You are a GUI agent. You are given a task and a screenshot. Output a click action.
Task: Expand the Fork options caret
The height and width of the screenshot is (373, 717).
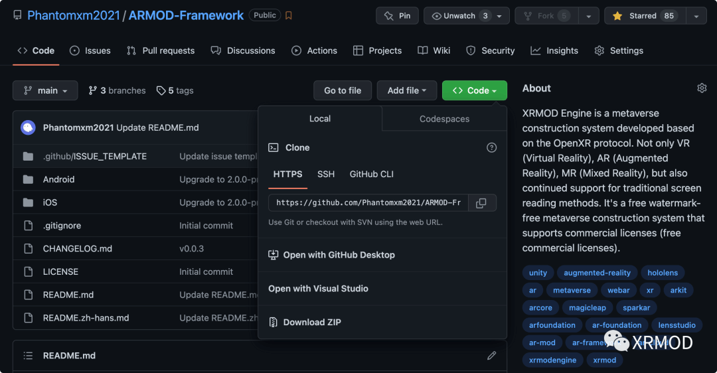pyautogui.click(x=588, y=16)
